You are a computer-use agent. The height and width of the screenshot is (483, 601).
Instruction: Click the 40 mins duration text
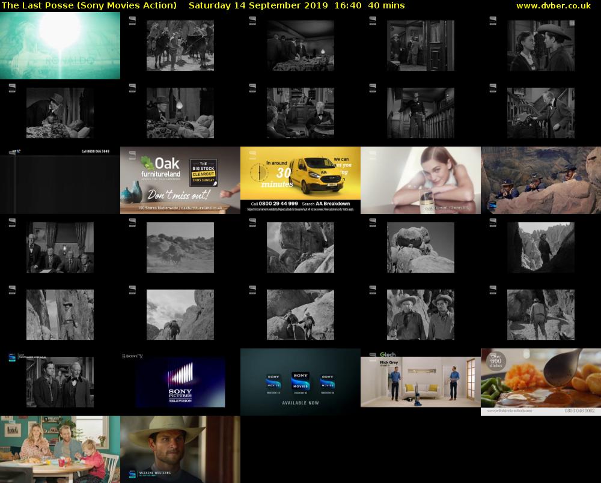click(386, 6)
